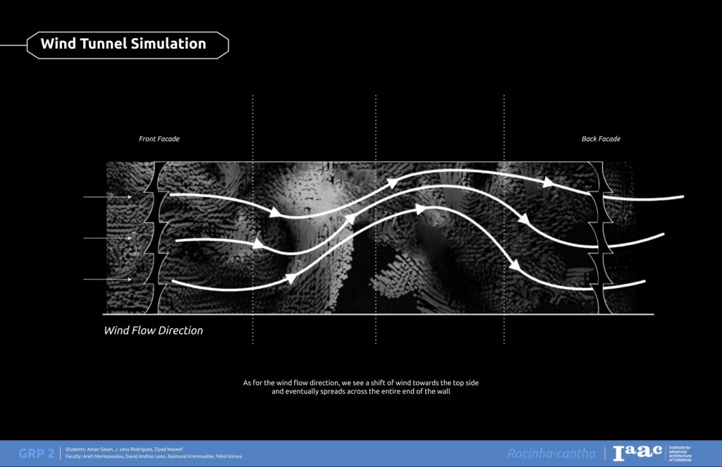Image resolution: width=722 pixels, height=467 pixels.
Task: Click the "Wind Flow Direction" caption
Action: pos(154,330)
